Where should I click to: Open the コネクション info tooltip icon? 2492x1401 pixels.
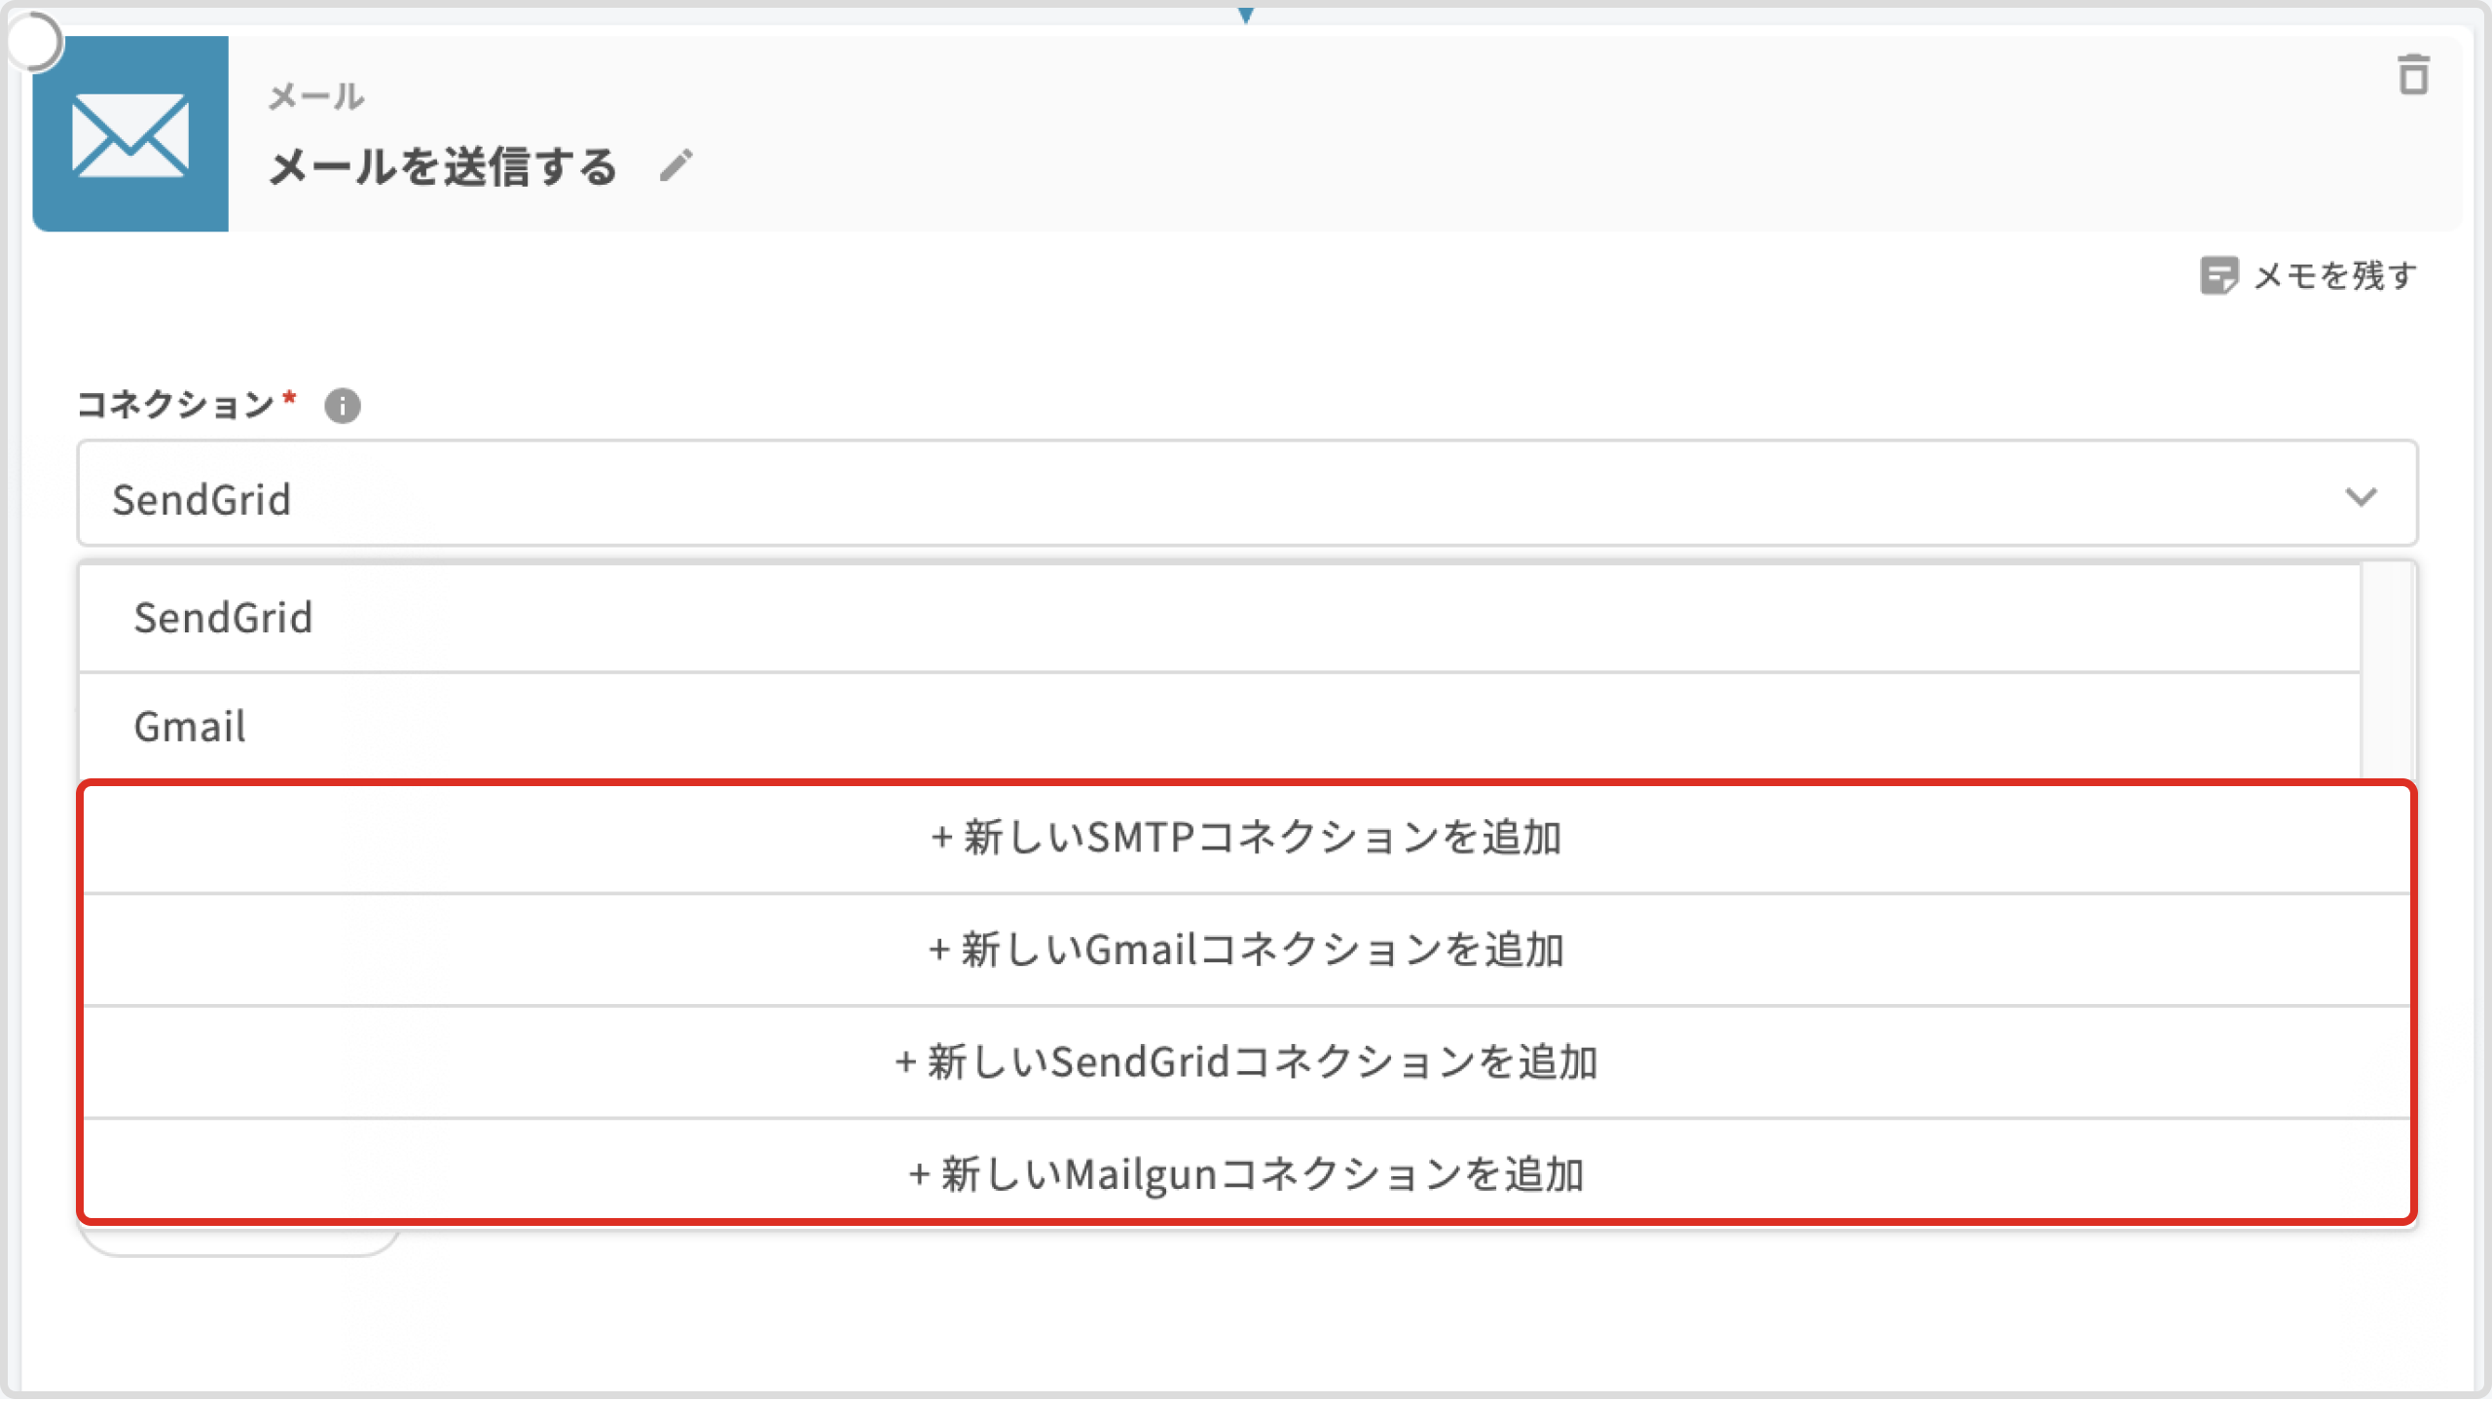pos(342,406)
